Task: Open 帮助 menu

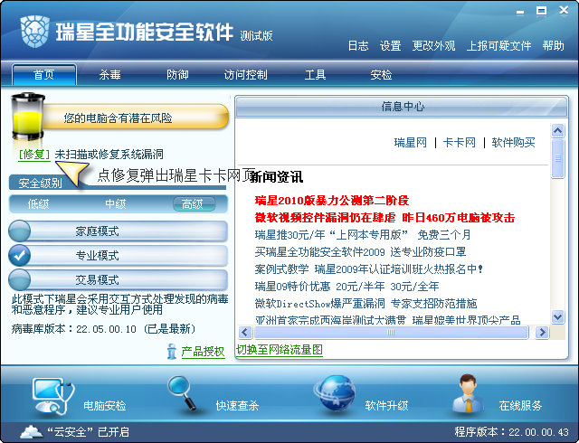Action: 553,46
